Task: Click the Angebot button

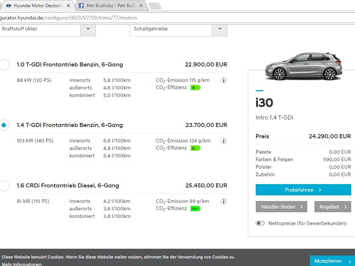Action: 333,207
